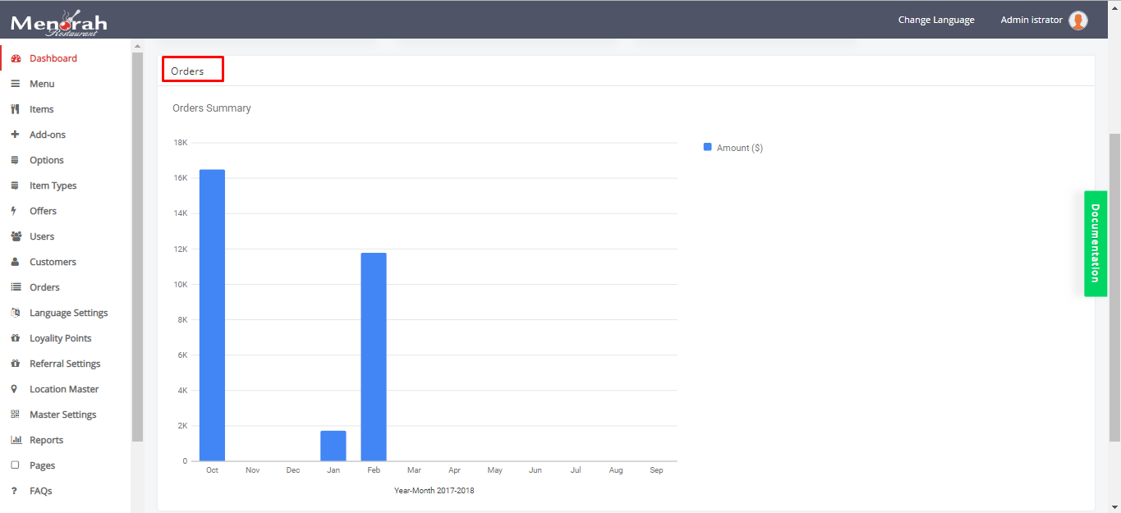Click the blue Amount ($) legend swatch
The width and height of the screenshot is (1121, 513).
(x=707, y=147)
